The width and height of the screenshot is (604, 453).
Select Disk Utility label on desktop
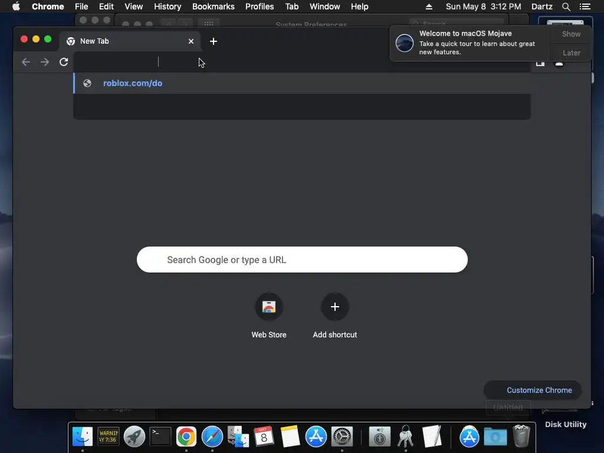coord(566,425)
